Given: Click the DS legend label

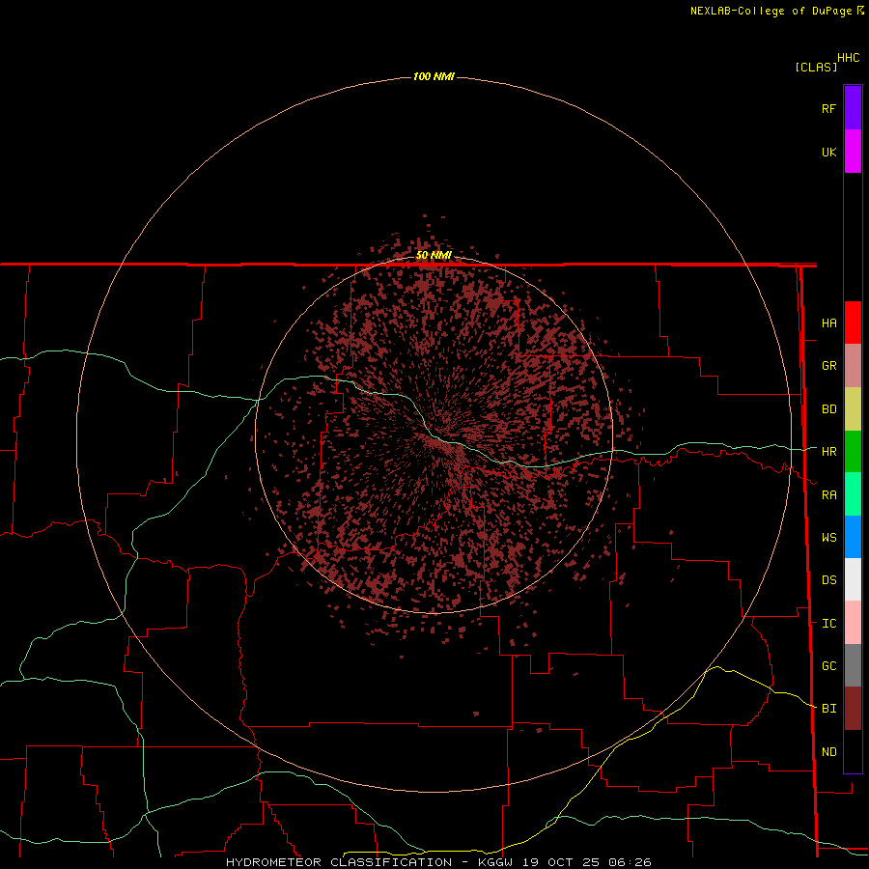Looking at the screenshot, I should (829, 580).
